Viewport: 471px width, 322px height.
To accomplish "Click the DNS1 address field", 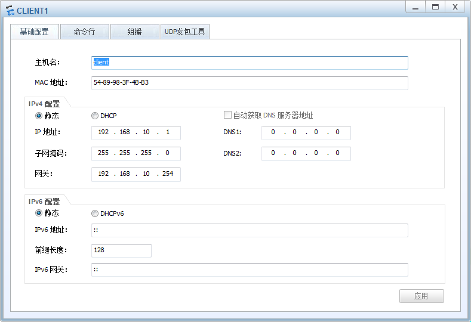I will click(x=306, y=132).
